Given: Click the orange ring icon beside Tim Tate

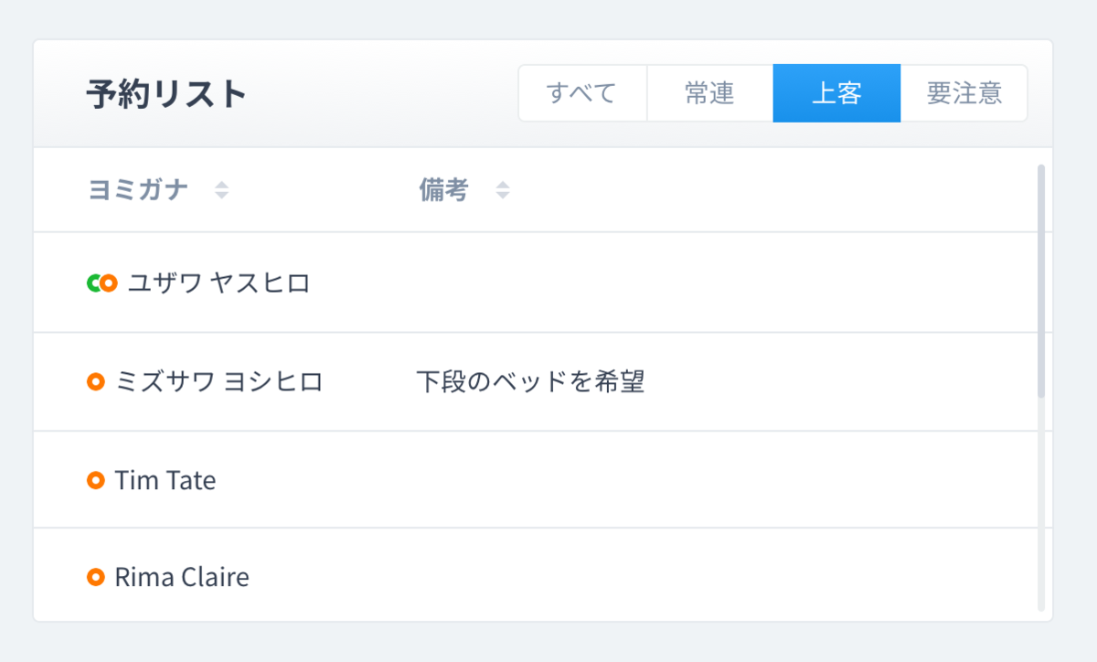Looking at the screenshot, I should [96, 480].
